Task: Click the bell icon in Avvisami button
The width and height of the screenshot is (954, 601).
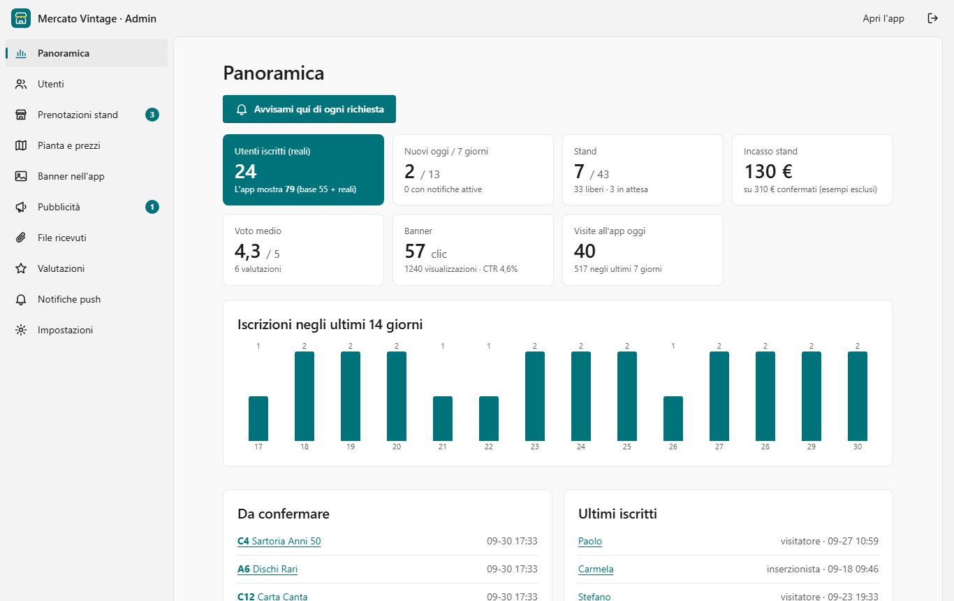Action: [242, 110]
